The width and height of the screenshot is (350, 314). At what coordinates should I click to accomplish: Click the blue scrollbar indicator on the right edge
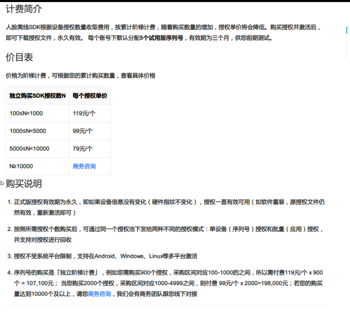346,30
